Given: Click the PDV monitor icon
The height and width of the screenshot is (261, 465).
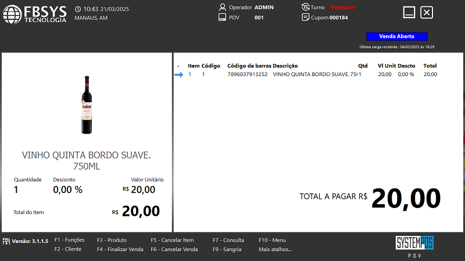Looking at the screenshot, I should point(222,17).
